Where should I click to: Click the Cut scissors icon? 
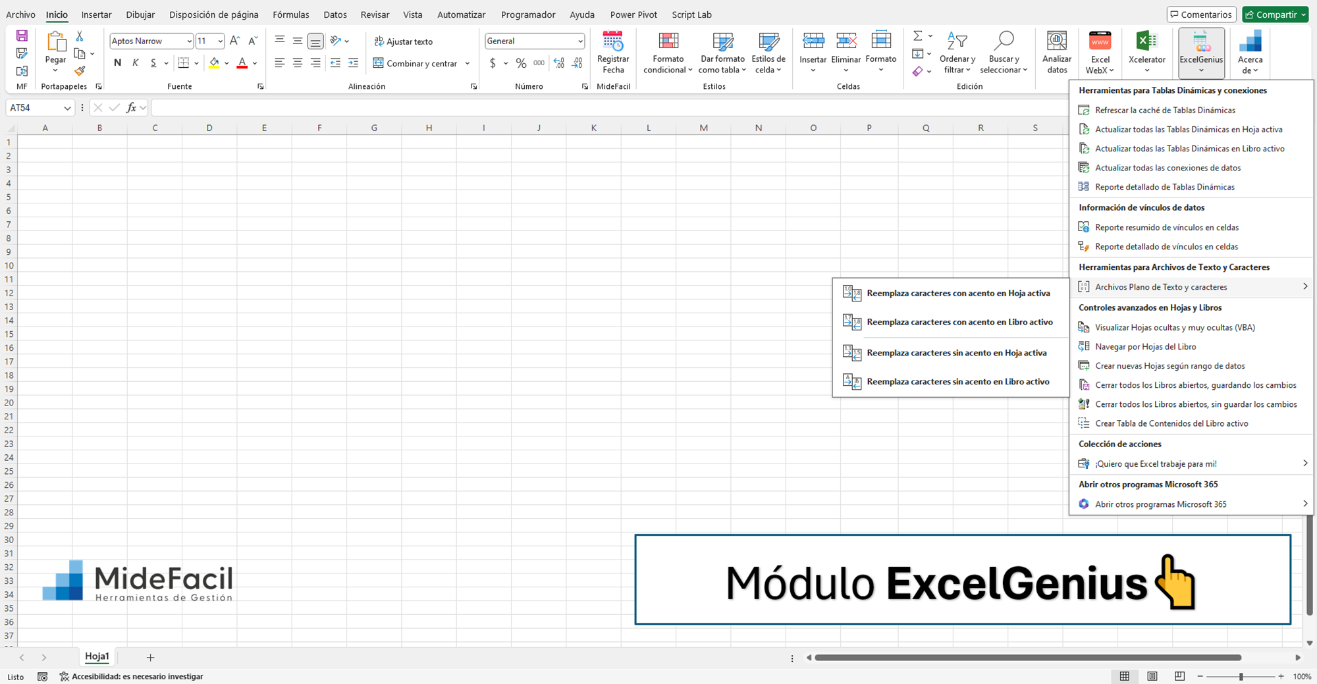tap(80, 36)
